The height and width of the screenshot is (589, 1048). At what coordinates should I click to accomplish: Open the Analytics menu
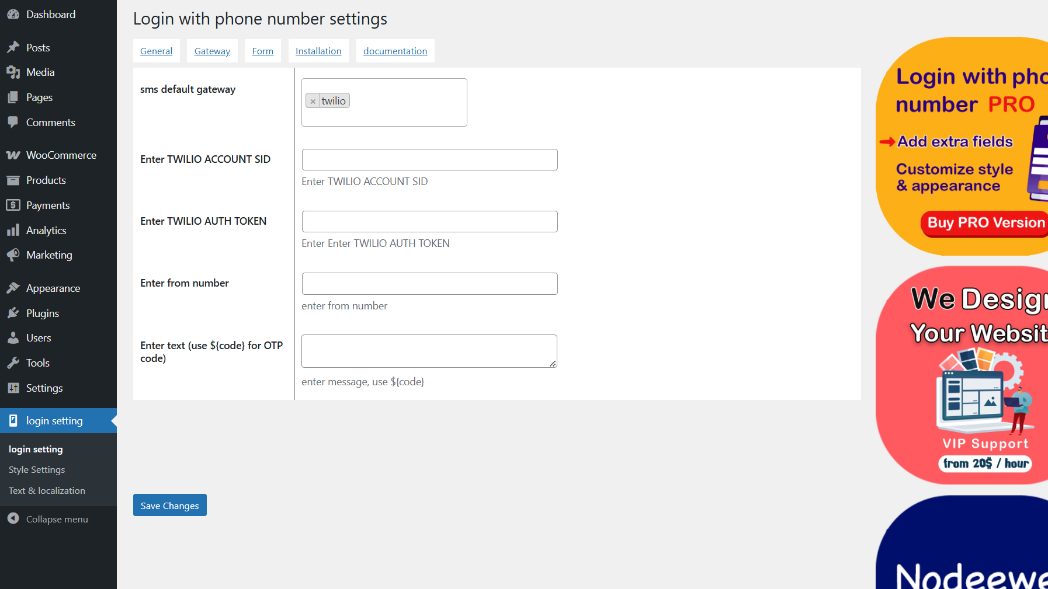pyautogui.click(x=58, y=231)
